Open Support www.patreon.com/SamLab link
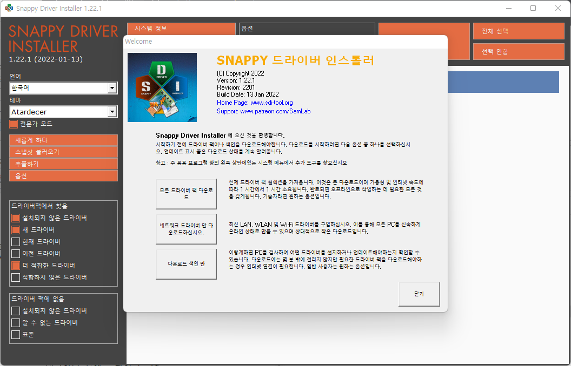The width and height of the screenshot is (571, 366). click(x=264, y=111)
